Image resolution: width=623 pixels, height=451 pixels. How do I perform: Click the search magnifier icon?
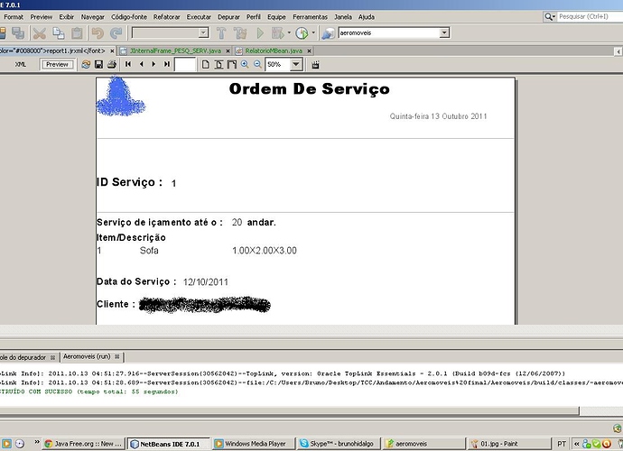click(550, 16)
